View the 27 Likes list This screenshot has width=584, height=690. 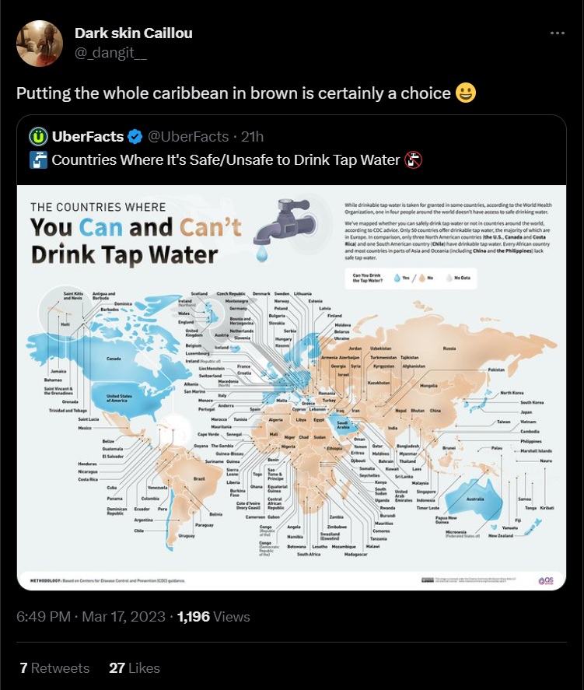click(135, 668)
